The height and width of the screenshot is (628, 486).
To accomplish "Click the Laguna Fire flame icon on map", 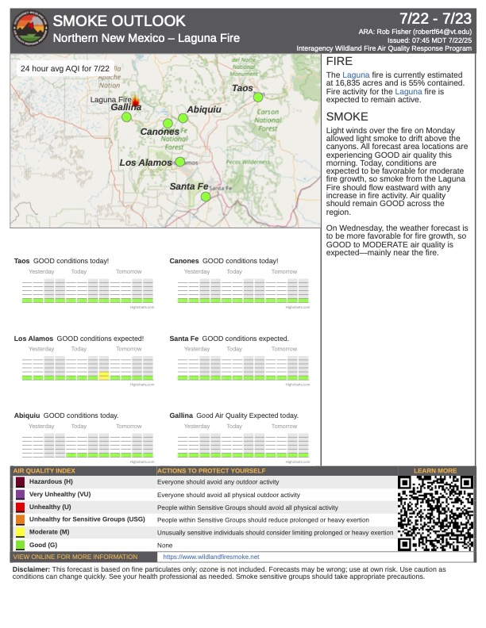I will pyautogui.click(x=135, y=101).
